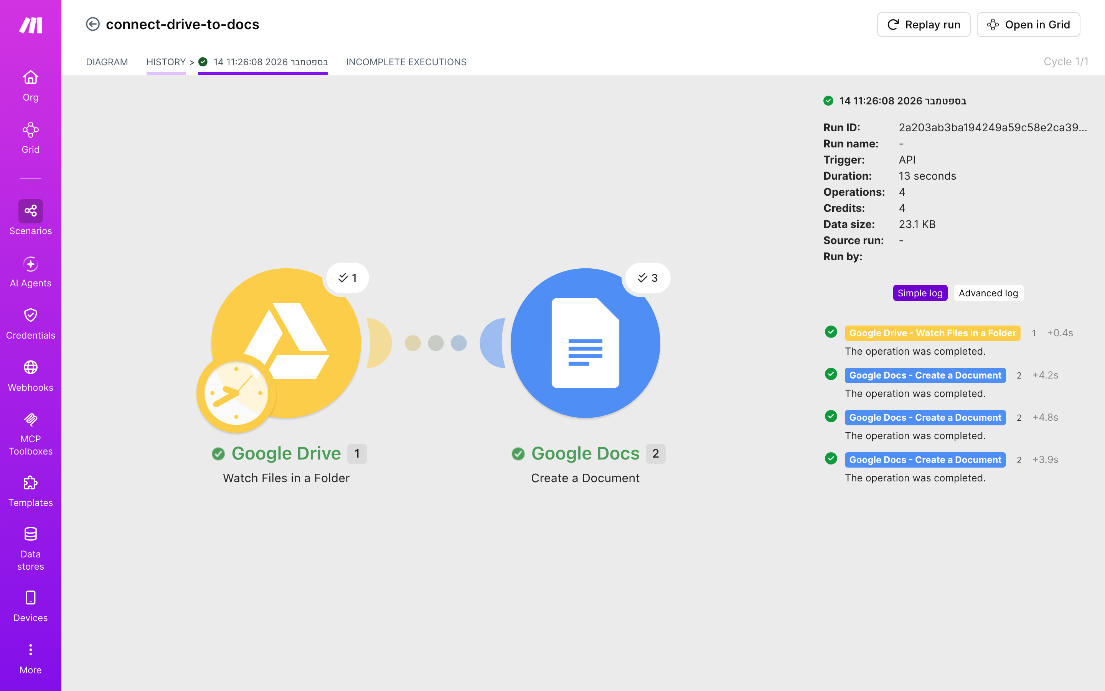This screenshot has height=691, width=1105.
Task: Open Data stores section
Action: [31, 549]
